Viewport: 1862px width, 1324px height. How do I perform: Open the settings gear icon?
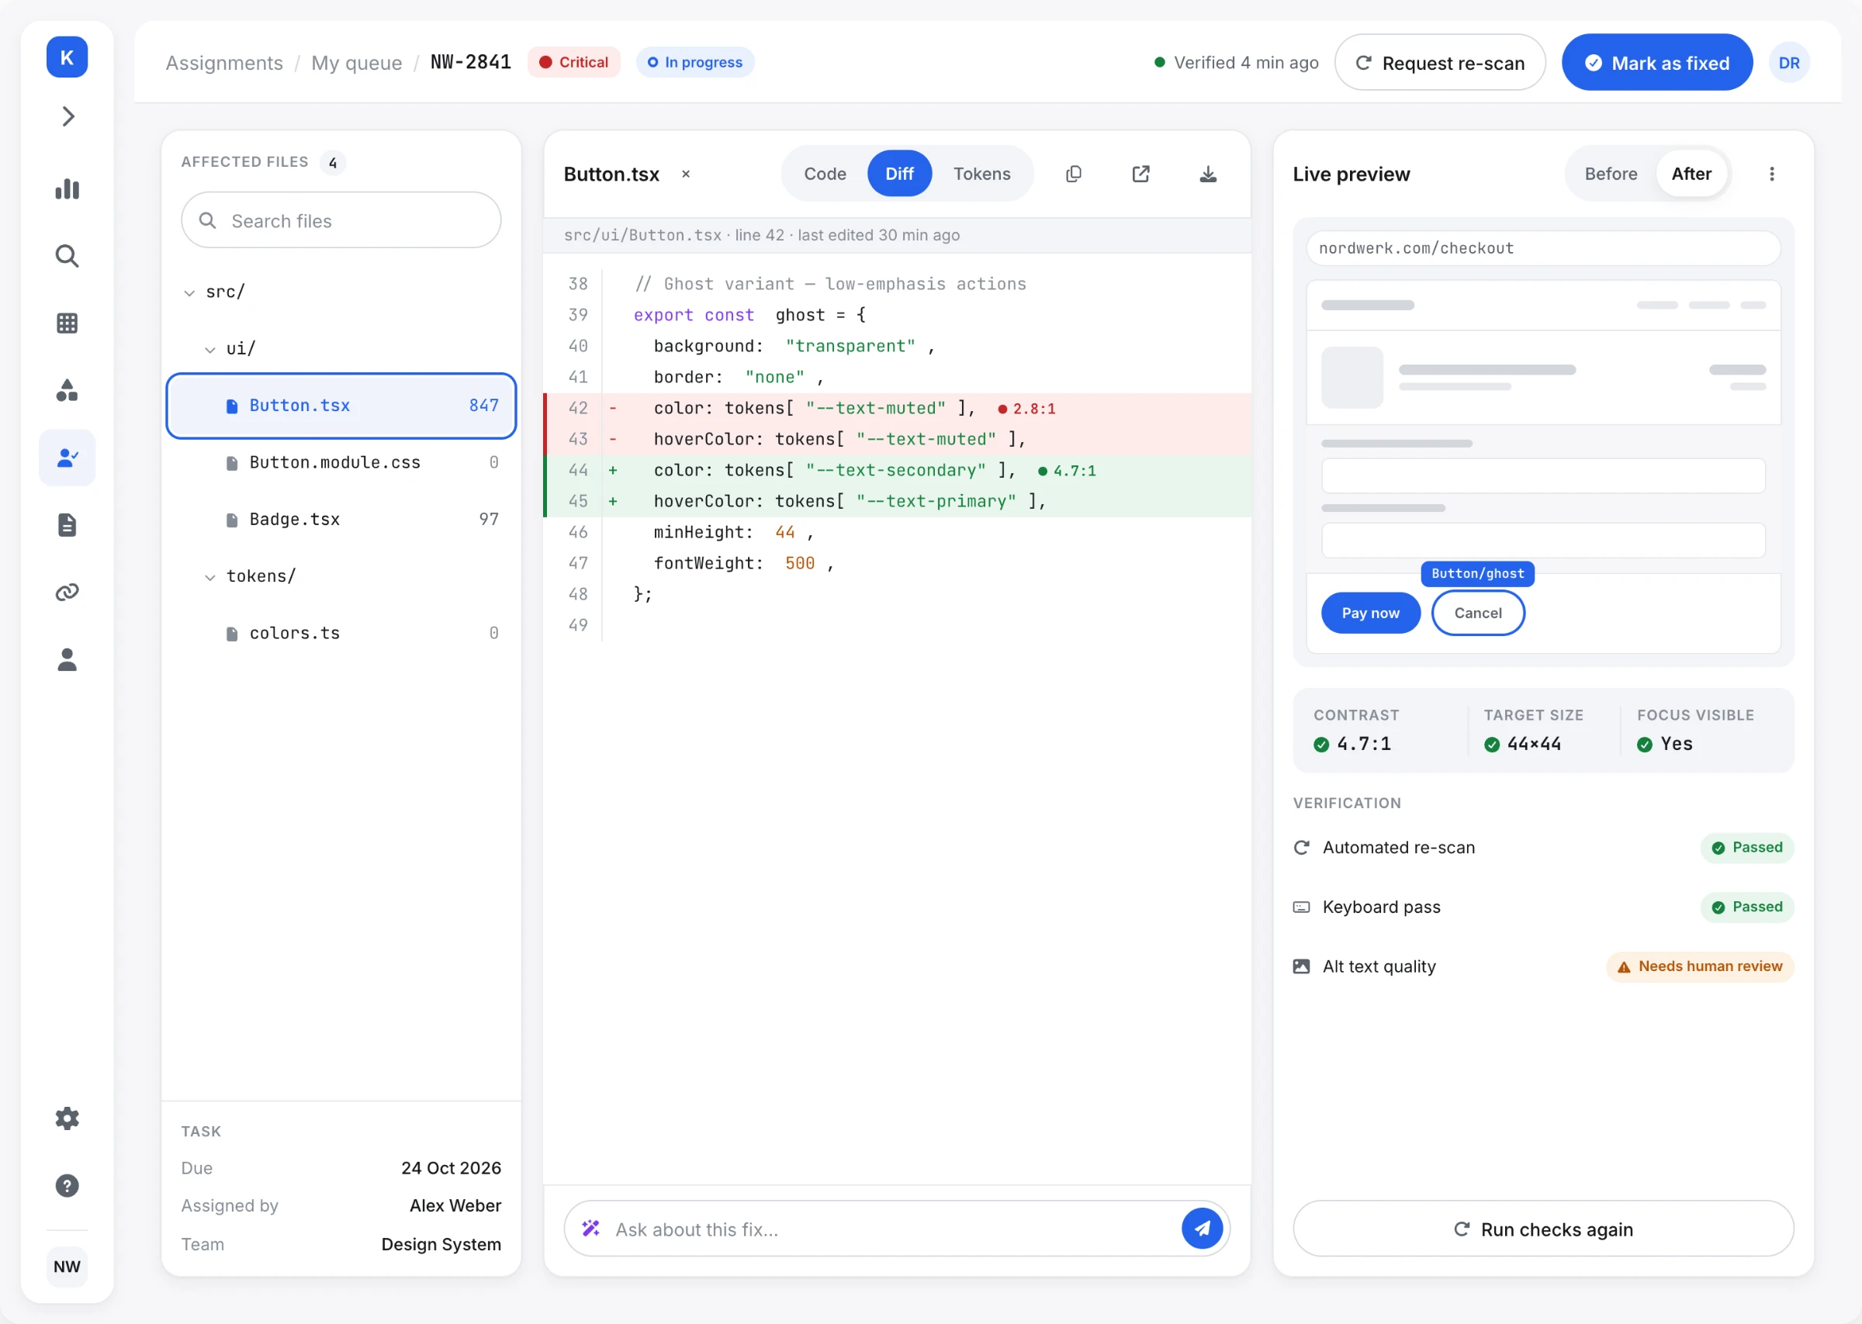[67, 1118]
